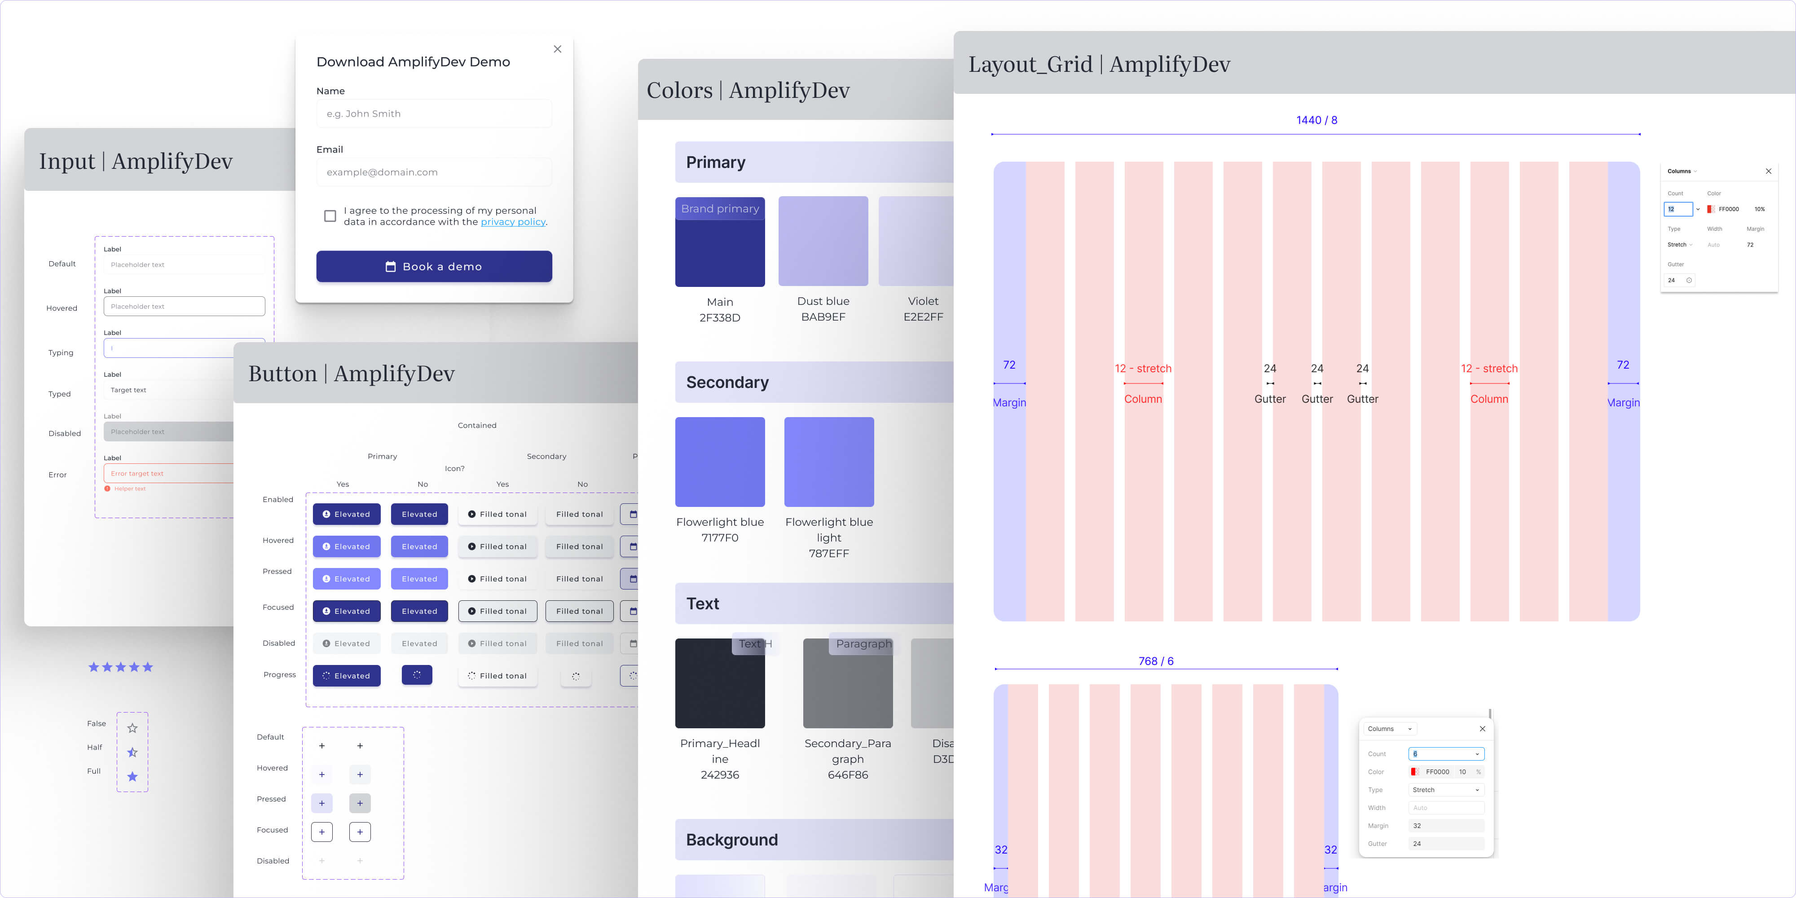Click the light spinner-only button in Progress row
The height and width of the screenshot is (898, 1796).
pyautogui.click(x=576, y=676)
